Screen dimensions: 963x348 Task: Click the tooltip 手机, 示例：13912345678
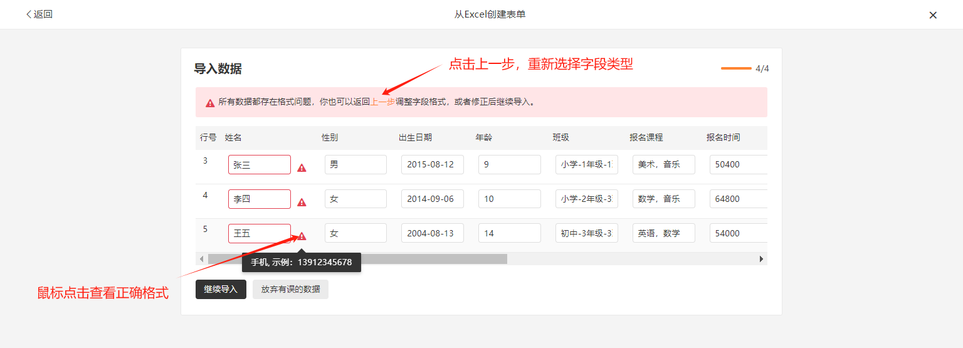pyautogui.click(x=302, y=262)
